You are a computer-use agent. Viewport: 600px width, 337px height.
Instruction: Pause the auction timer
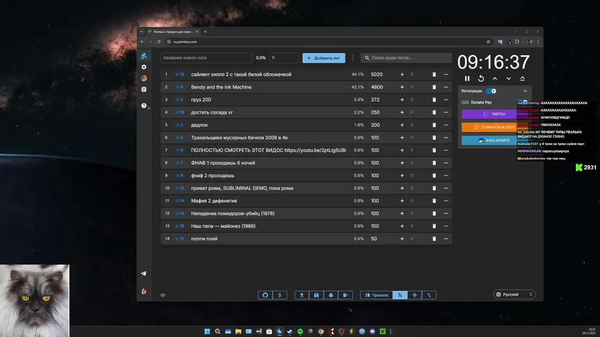click(x=467, y=79)
